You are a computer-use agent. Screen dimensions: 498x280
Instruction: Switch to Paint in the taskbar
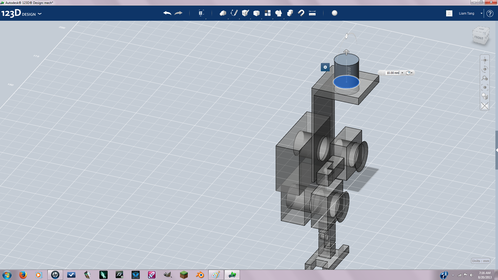[216, 275]
